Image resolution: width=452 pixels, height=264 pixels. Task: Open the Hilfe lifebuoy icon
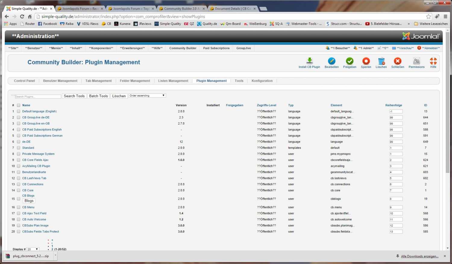coord(433,61)
